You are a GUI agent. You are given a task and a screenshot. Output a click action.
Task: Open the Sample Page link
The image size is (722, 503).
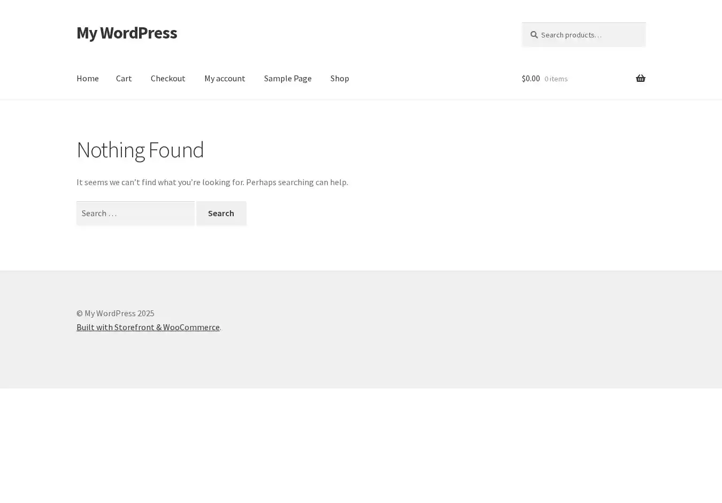[287, 78]
